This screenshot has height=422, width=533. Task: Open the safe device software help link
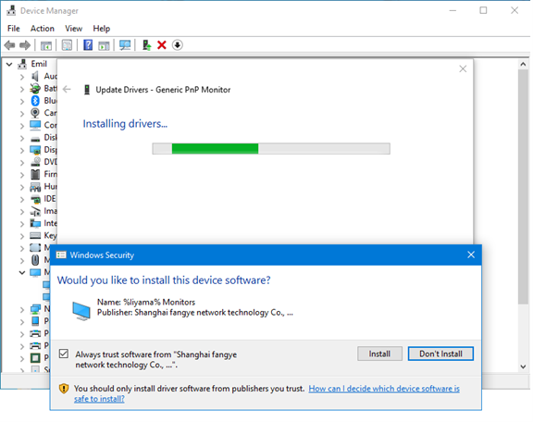tap(384, 389)
